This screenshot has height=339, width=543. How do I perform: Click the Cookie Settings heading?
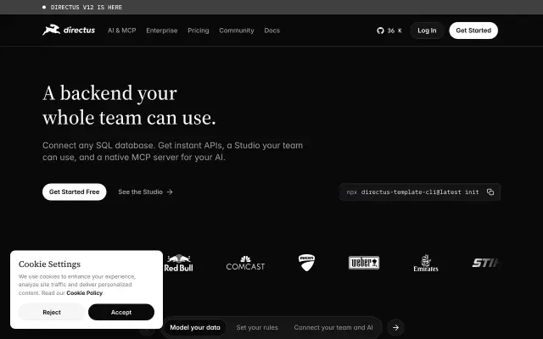[x=49, y=264]
